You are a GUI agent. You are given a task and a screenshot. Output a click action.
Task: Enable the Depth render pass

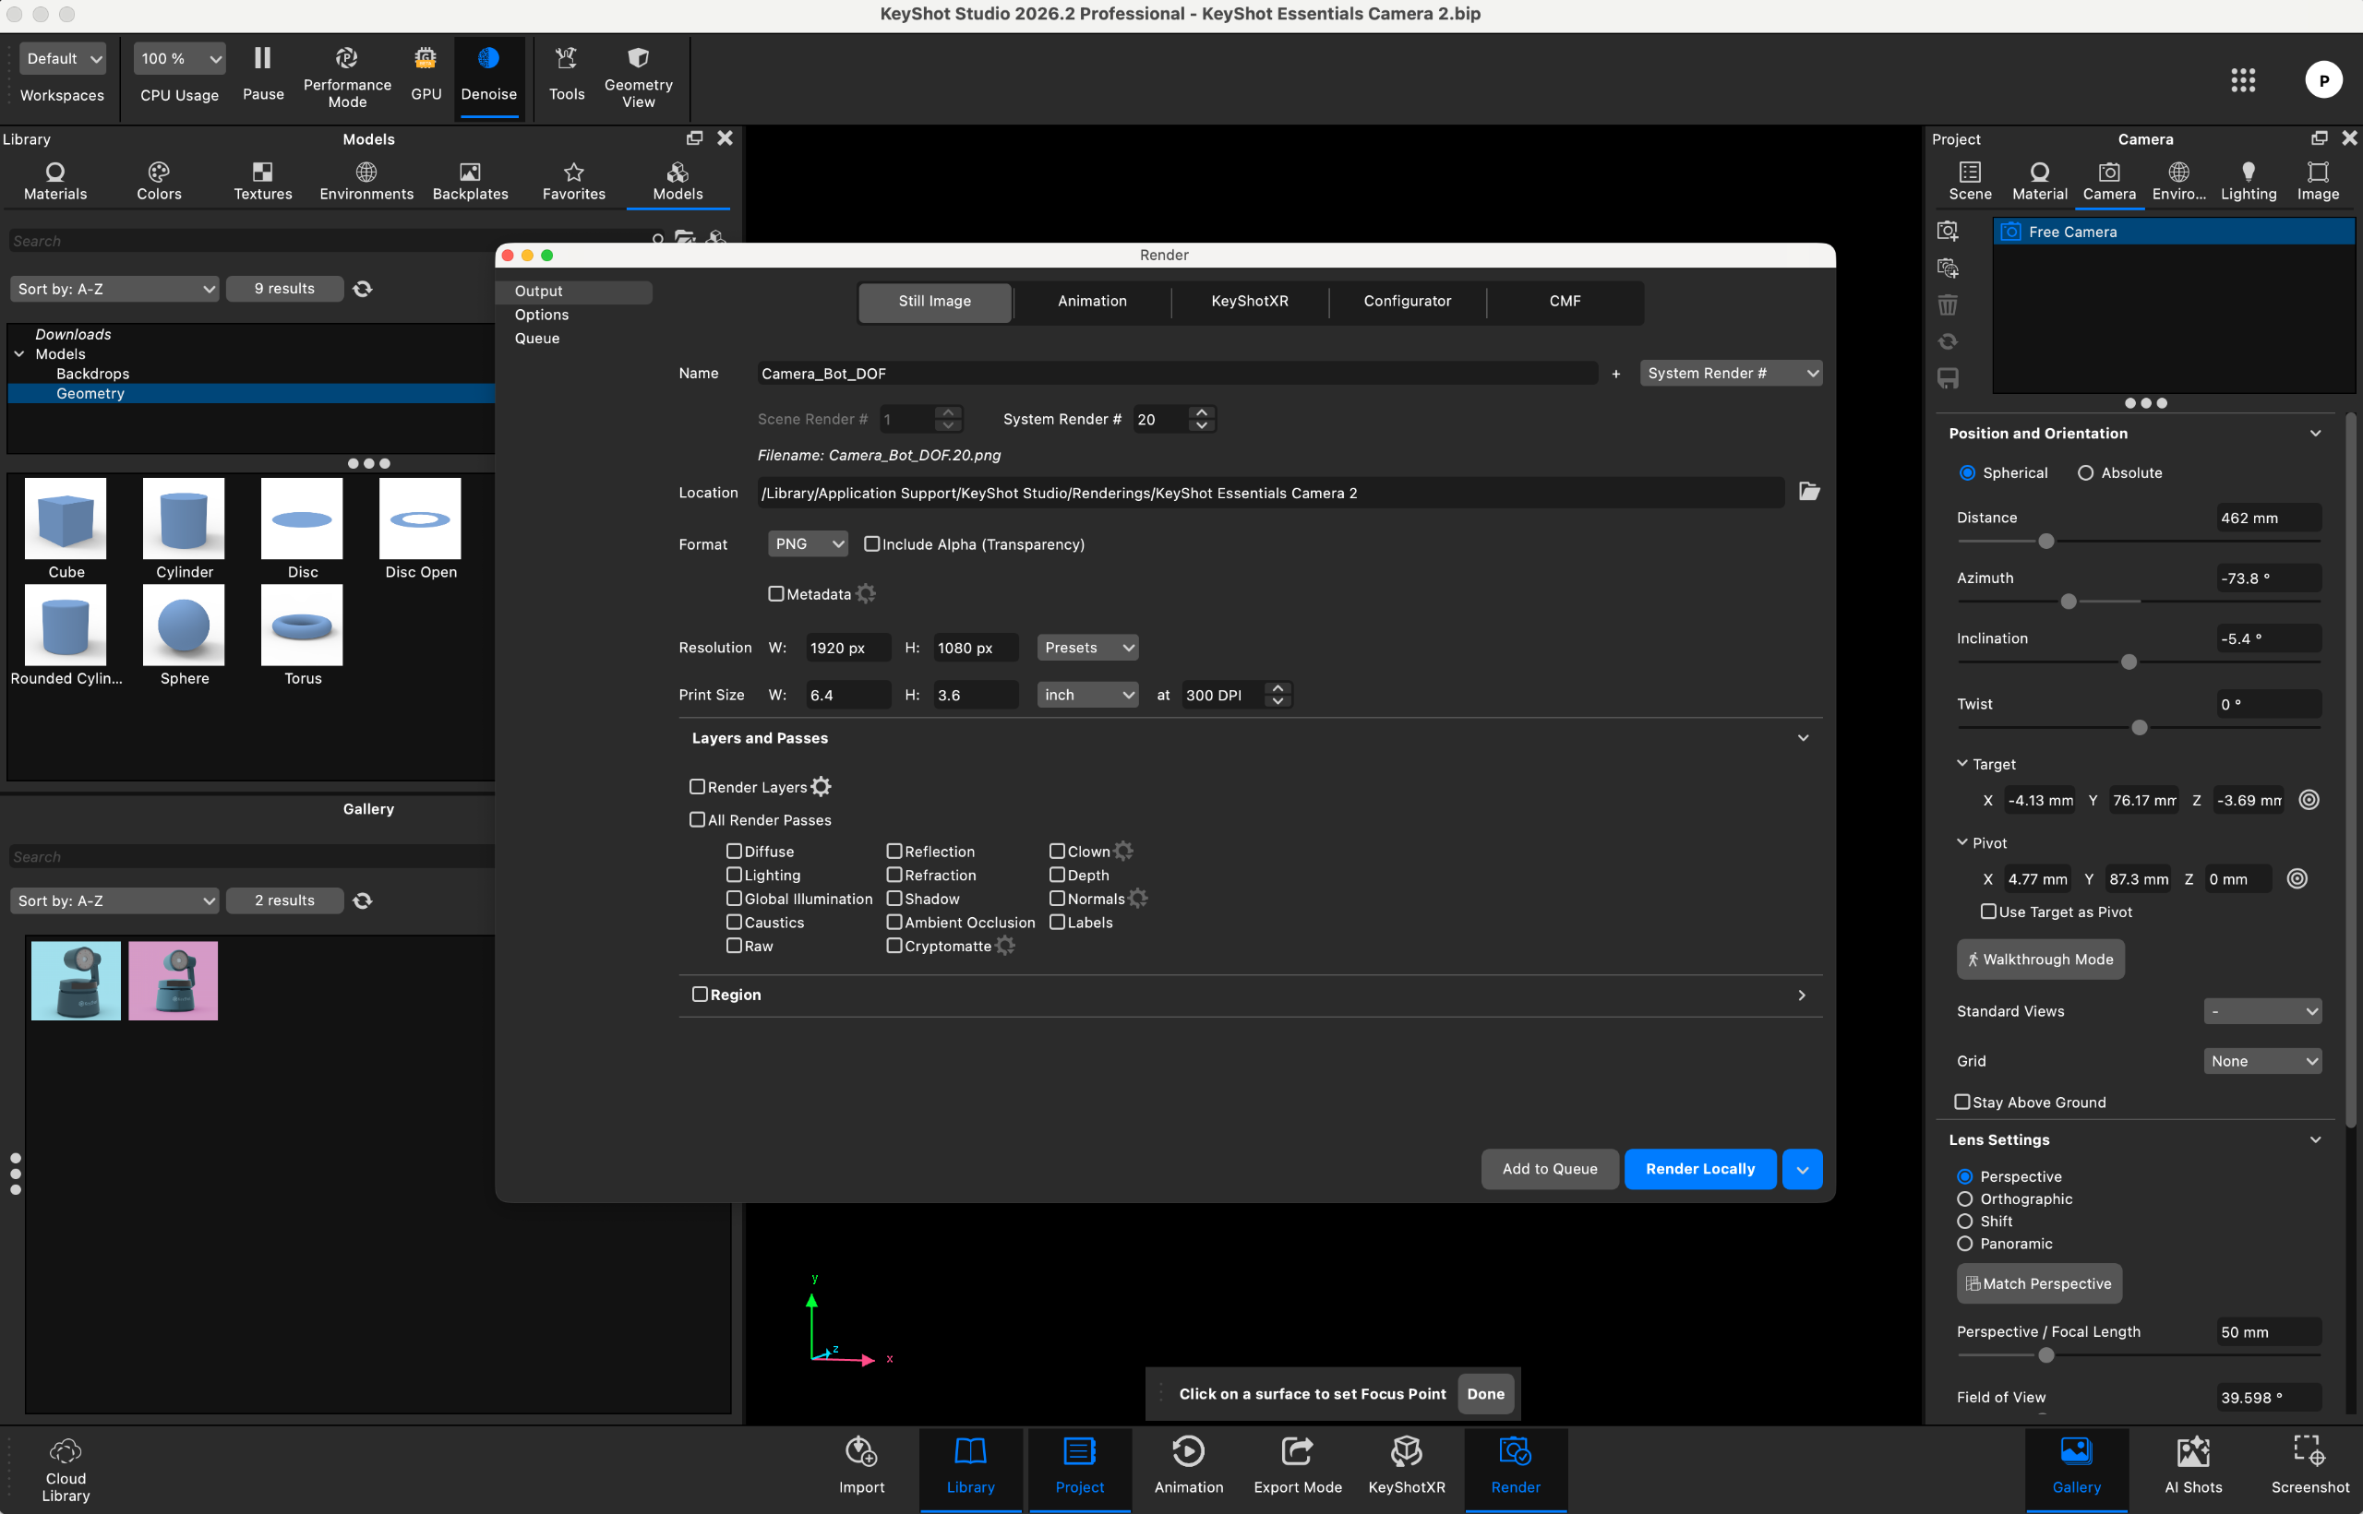1057,875
